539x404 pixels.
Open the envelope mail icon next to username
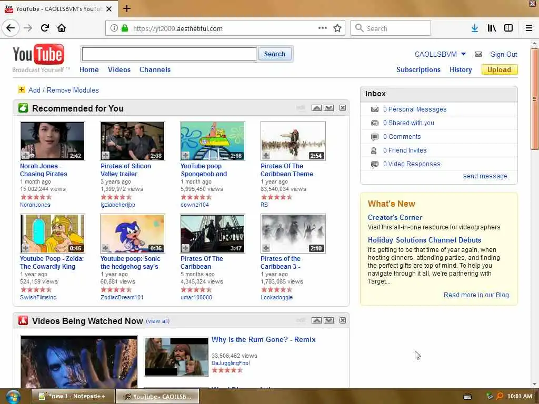(478, 54)
